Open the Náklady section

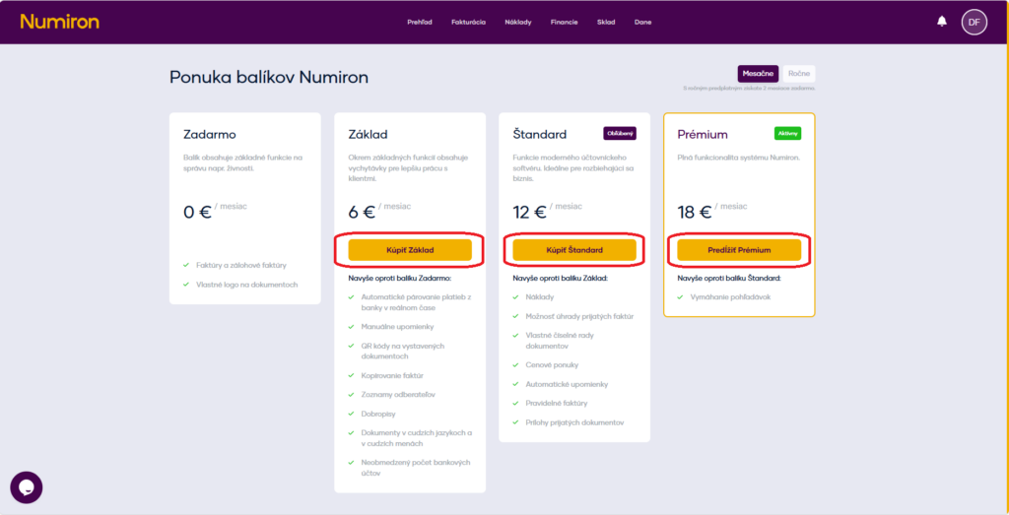click(518, 22)
